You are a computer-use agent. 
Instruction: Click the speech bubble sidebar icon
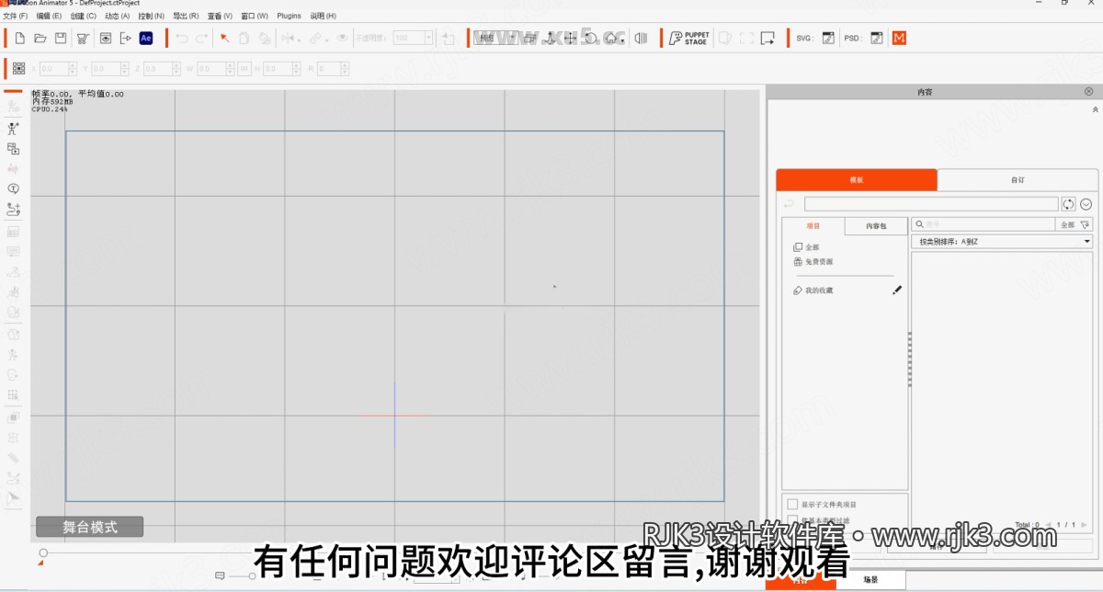coord(13,188)
